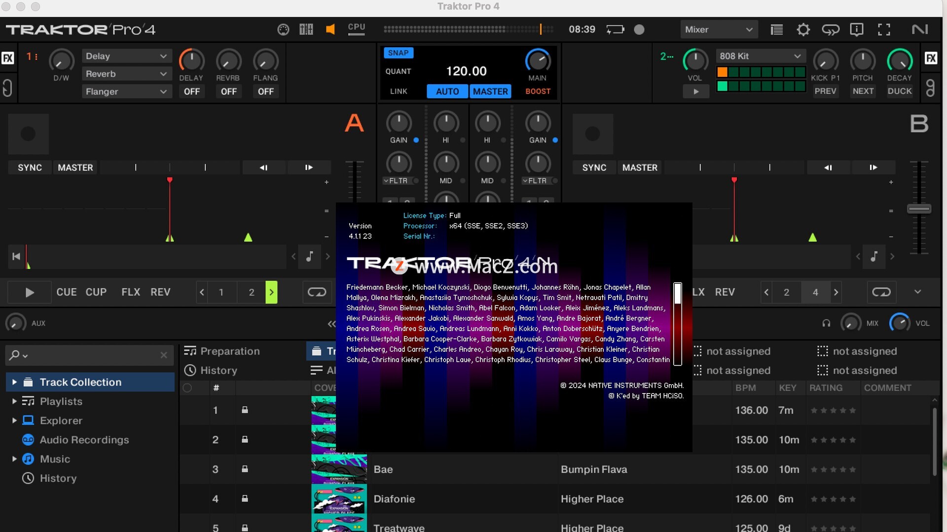Toggle SNAP mode in master panel
947x532 pixels.
click(x=398, y=53)
